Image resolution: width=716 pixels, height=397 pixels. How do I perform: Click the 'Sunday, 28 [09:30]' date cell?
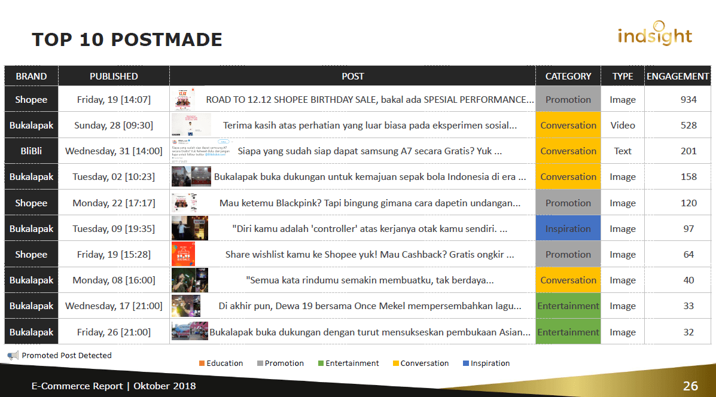114,125
